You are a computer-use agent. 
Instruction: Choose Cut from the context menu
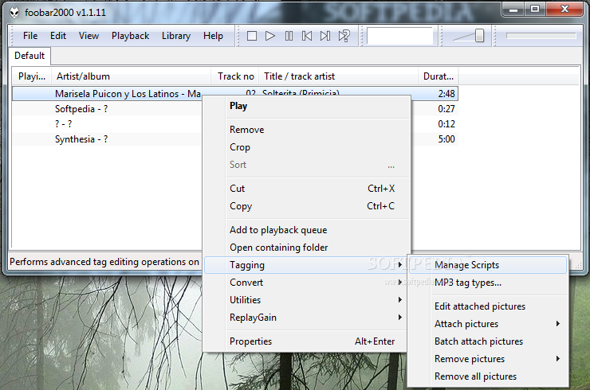tap(307, 189)
